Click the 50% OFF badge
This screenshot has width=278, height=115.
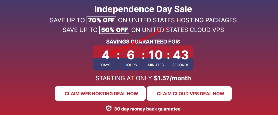(x=114, y=30)
